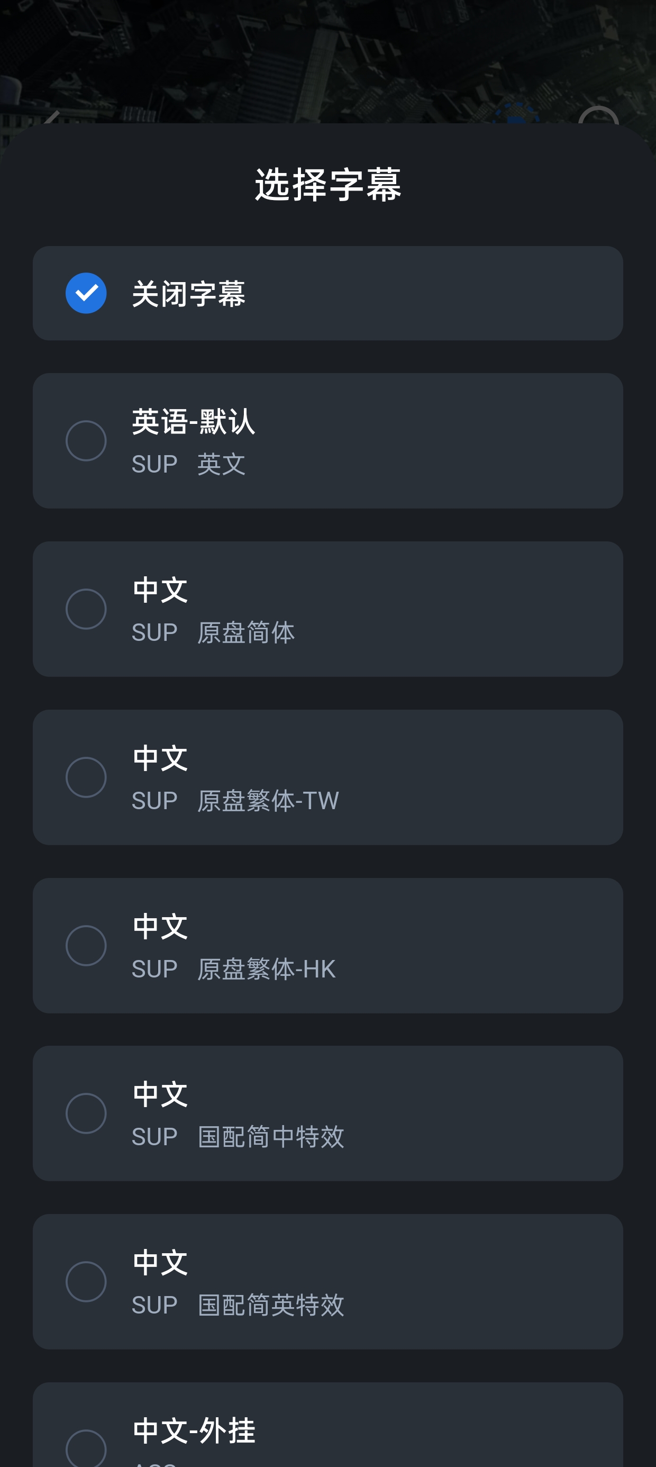Select the radio button for 原盘简体 subtitle
Viewport: 656px width, 1467px height.
(x=86, y=609)
